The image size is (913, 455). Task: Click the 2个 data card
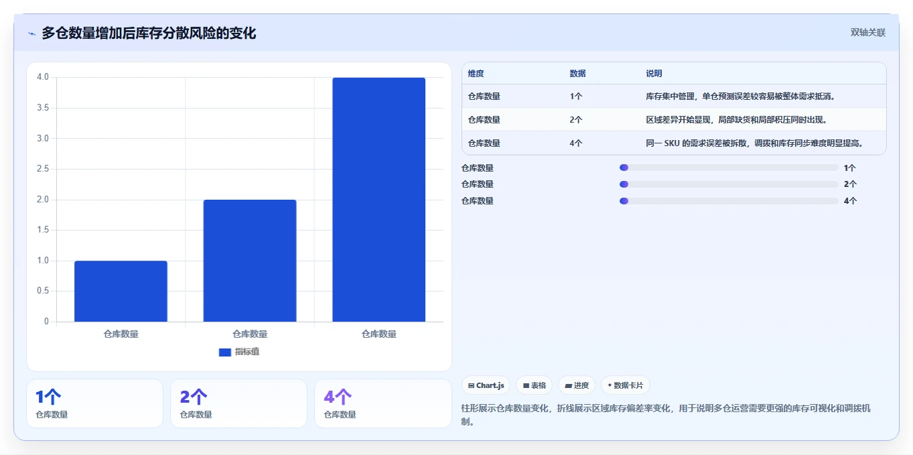(238, 403)
